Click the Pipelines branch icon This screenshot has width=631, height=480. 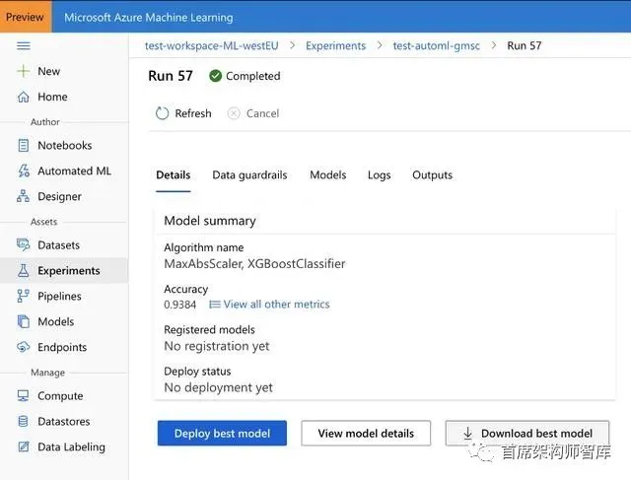24,296
